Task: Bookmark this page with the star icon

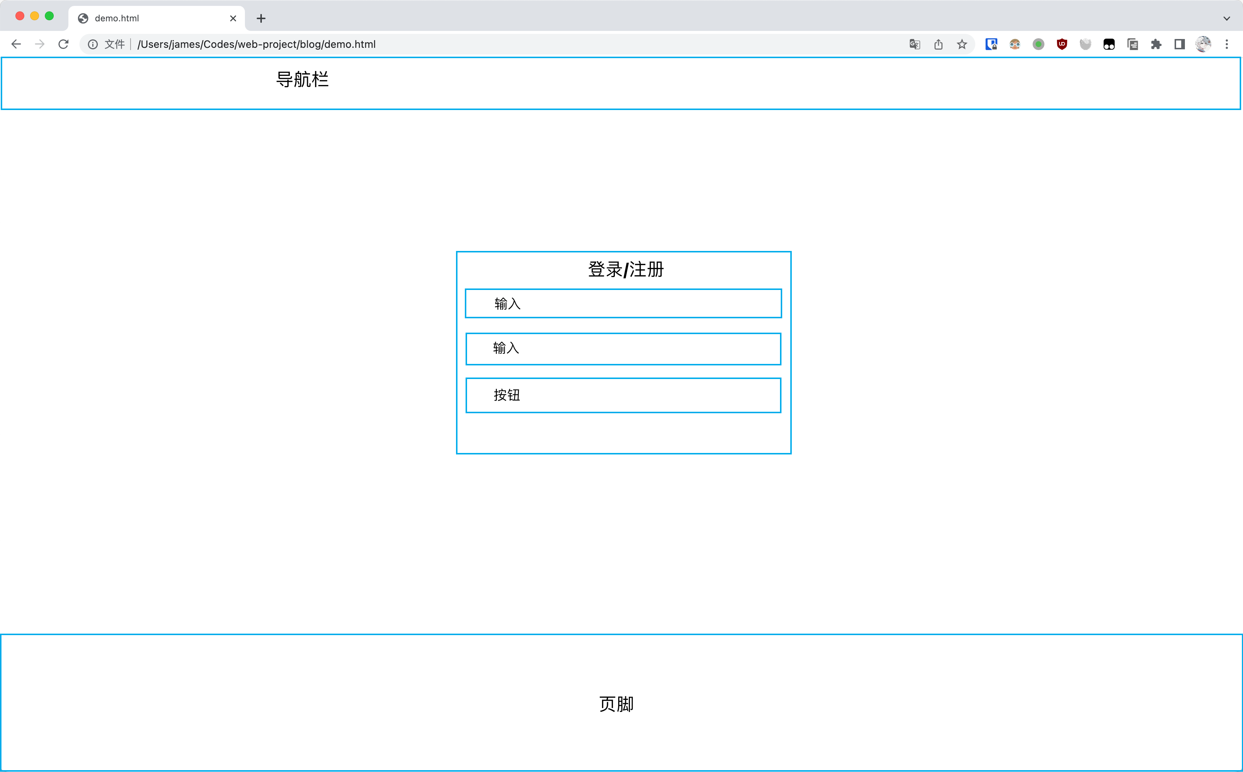Action: [962, 45]
